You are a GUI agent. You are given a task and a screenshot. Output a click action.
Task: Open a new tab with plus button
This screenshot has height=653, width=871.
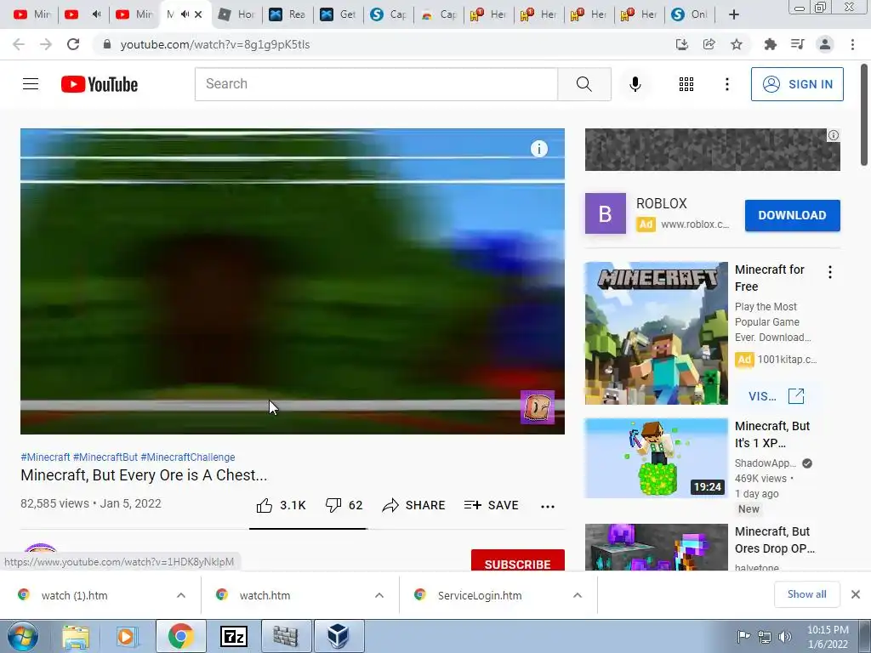coord(734,14)
